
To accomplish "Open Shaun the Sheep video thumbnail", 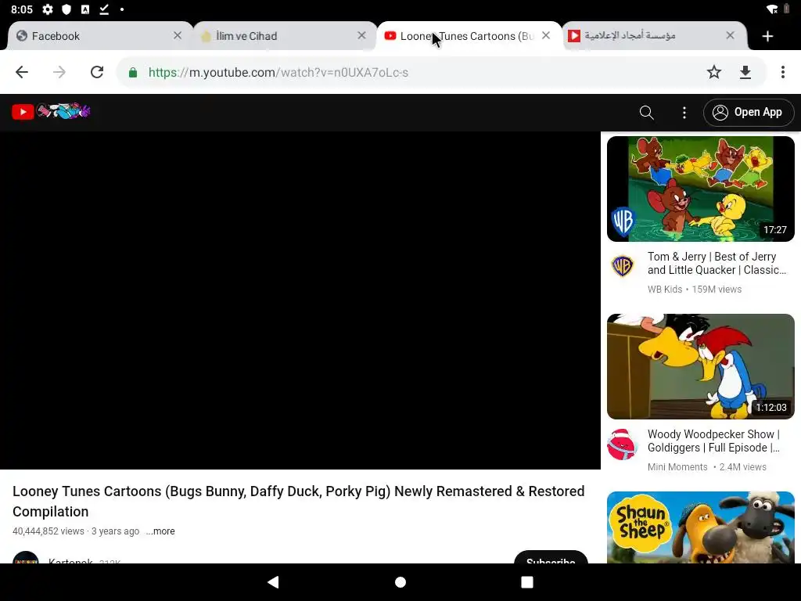I will tap(700, 527).
